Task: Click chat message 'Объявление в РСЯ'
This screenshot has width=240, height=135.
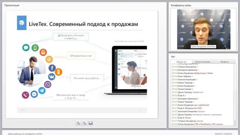Action: point(193,108)
